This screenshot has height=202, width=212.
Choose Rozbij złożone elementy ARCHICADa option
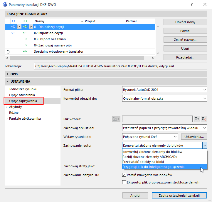tap(150, 157)
